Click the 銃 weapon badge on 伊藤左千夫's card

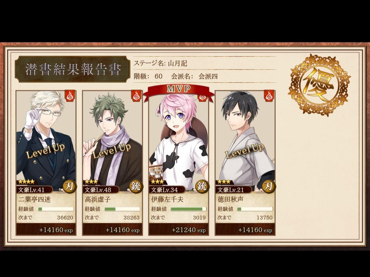pyautogui.click(x=202, y=187)
